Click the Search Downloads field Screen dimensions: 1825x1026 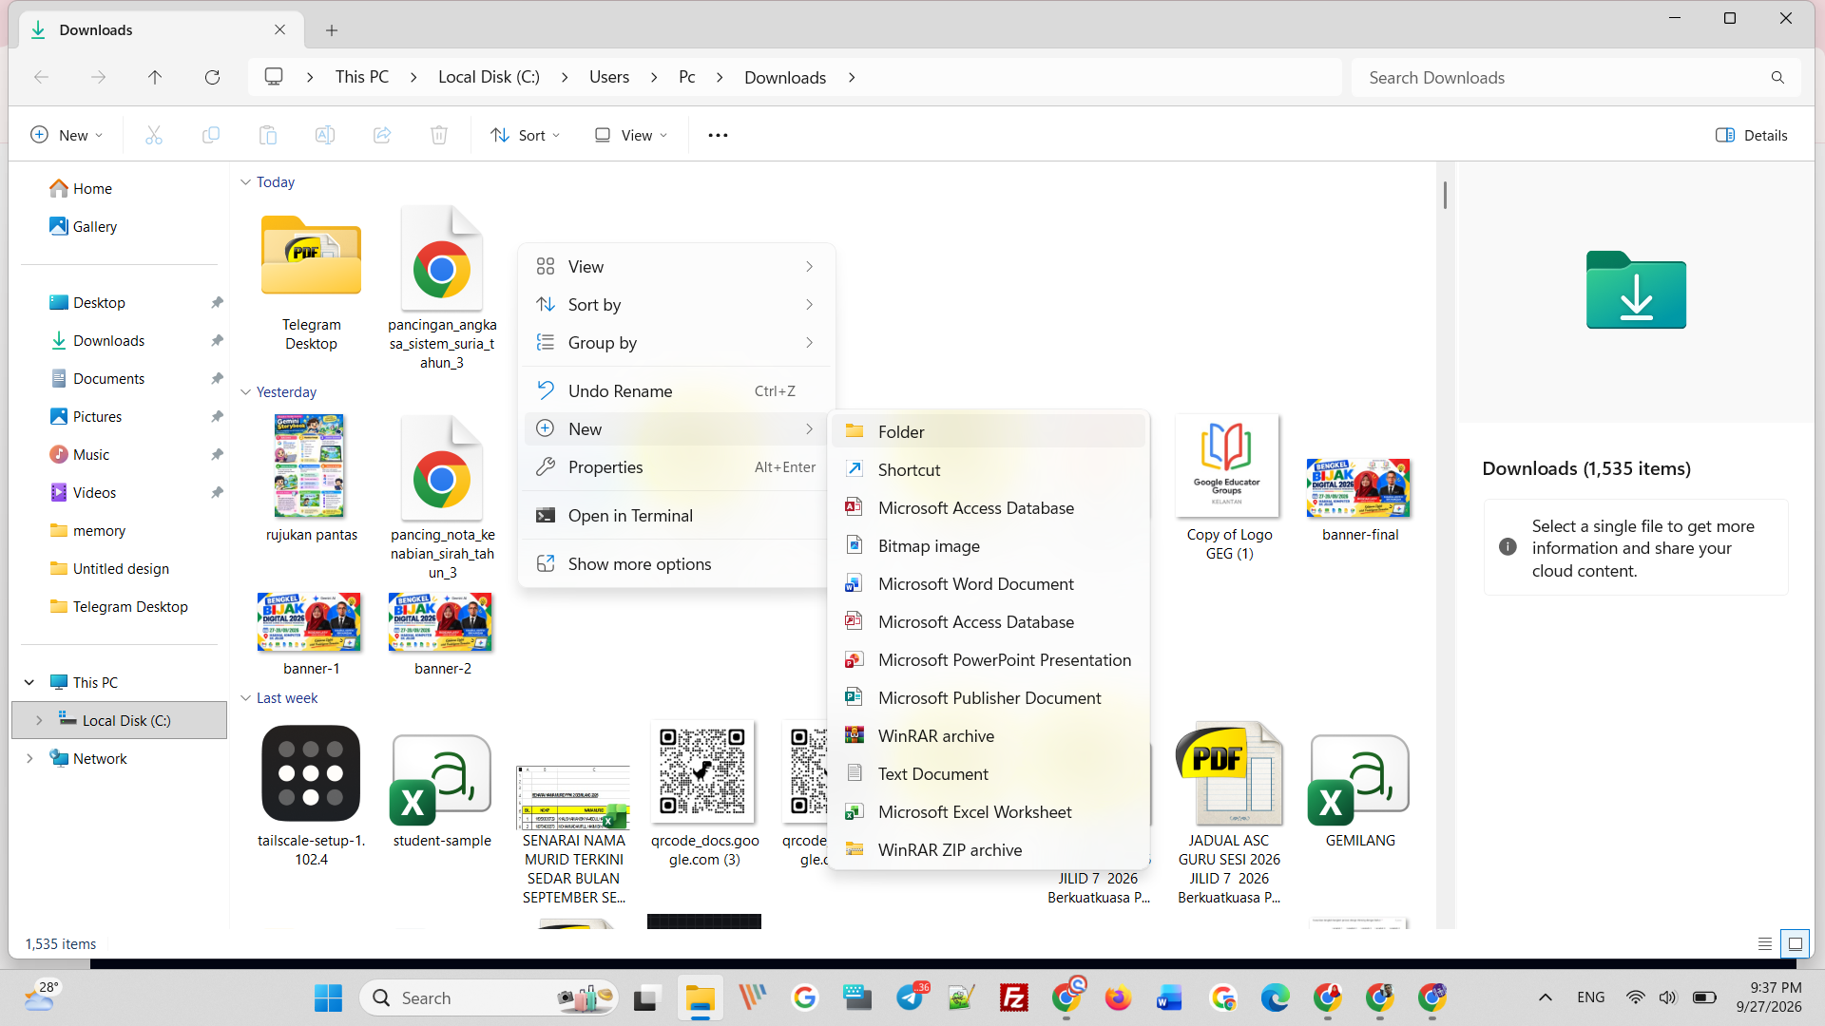pos(1576,77)
